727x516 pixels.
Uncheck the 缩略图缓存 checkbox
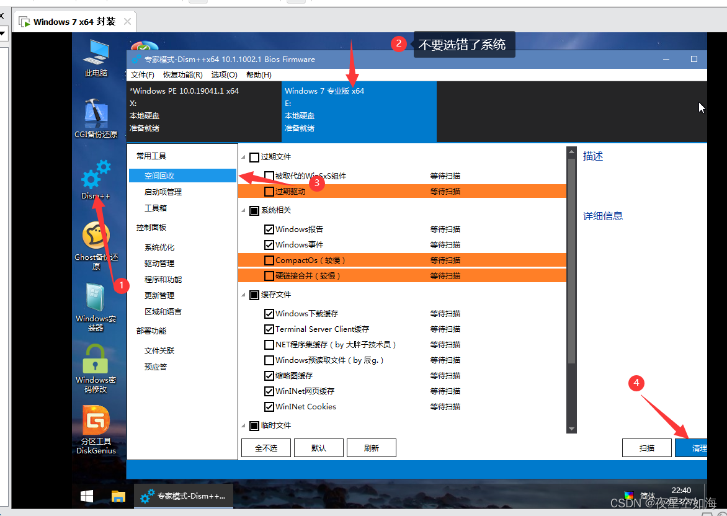pyautogui.click(x=269, y=375)
